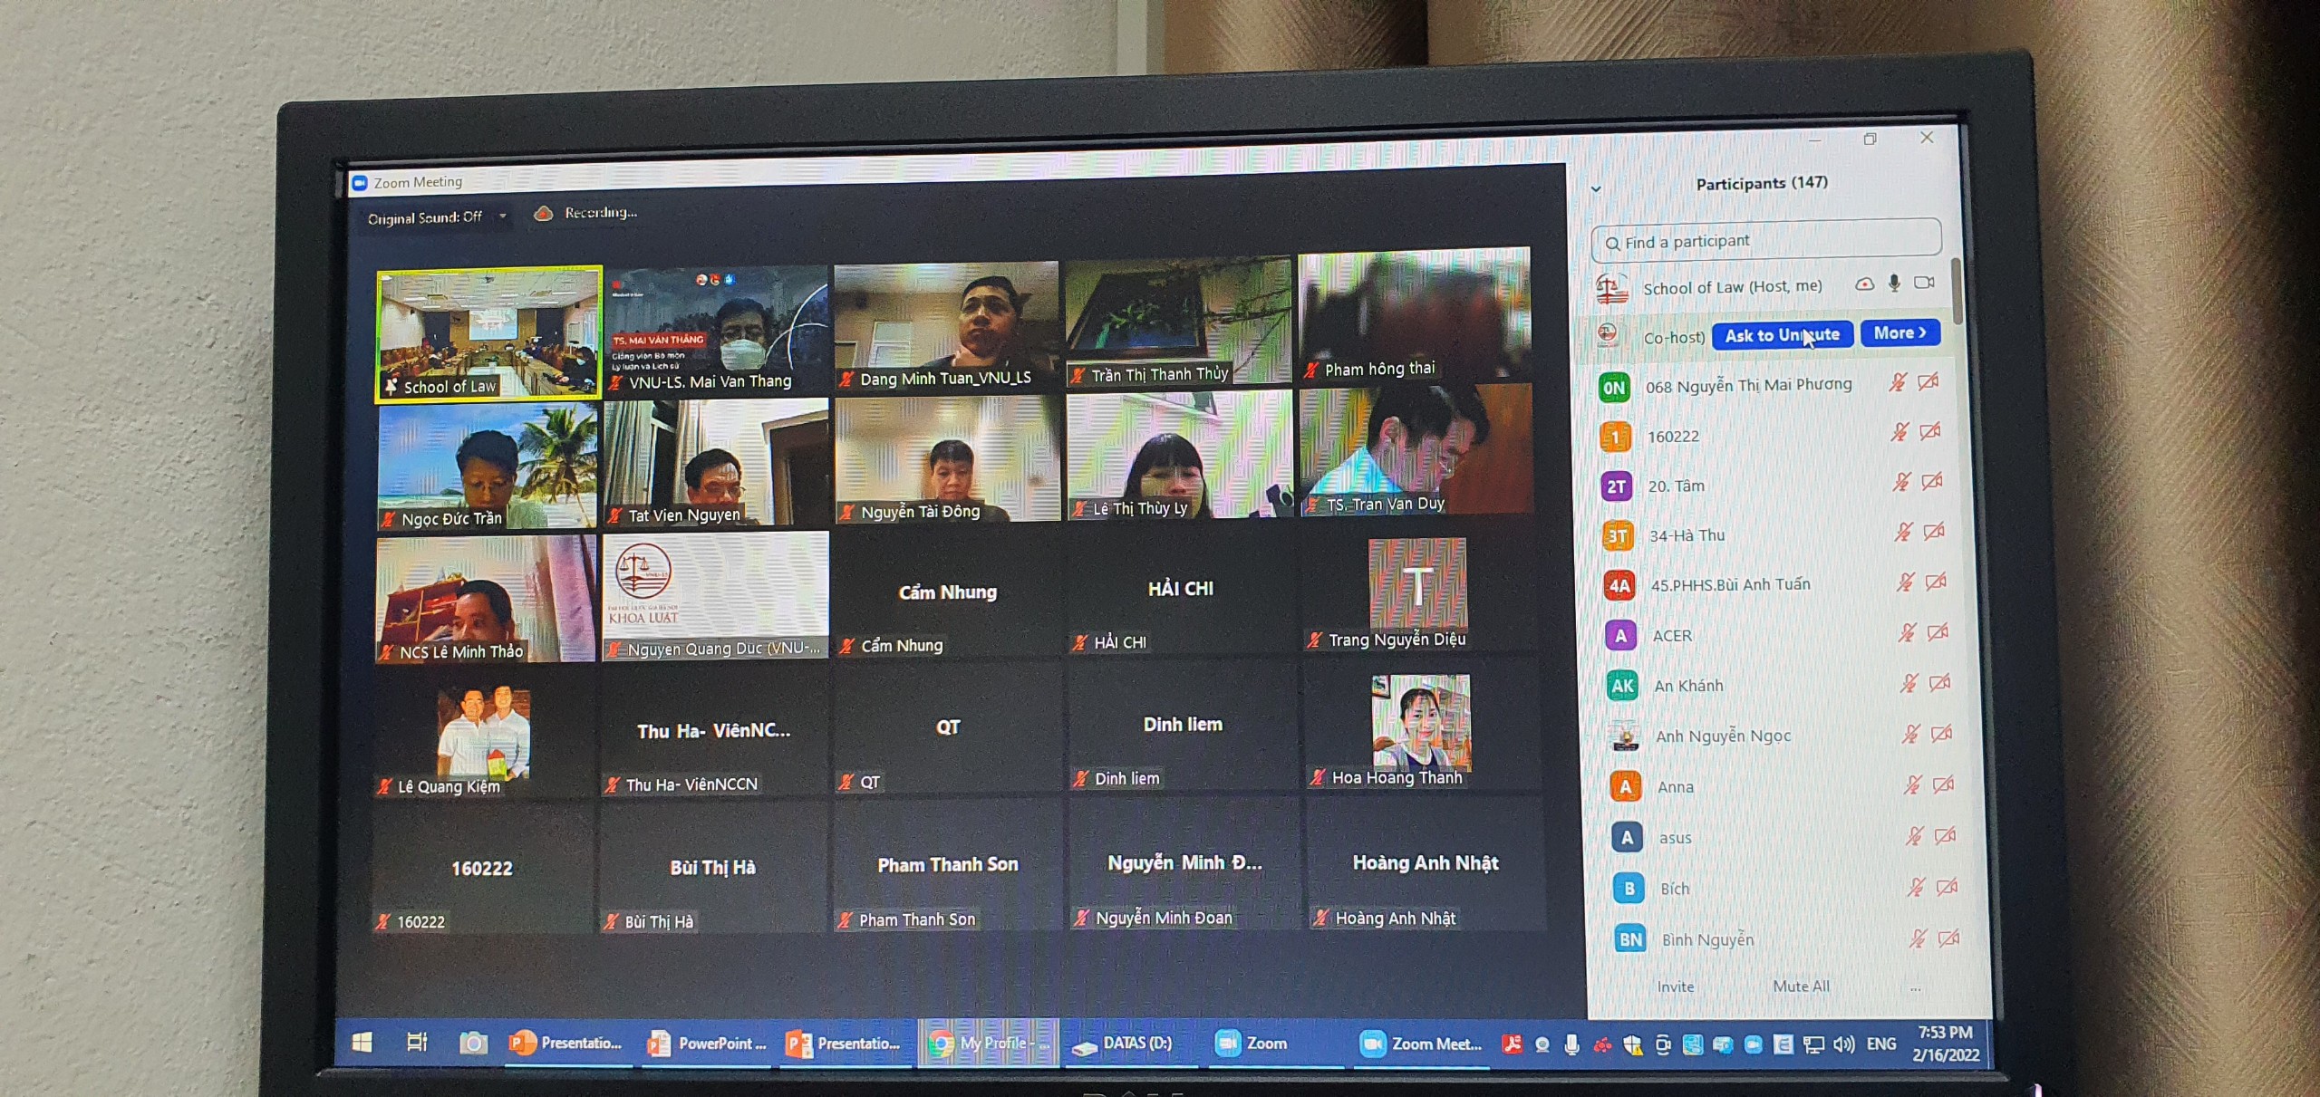The image size is (2320, 1097).
Task: Click muted mic icon for 20. Tâm
Action: click(1901, 482)
